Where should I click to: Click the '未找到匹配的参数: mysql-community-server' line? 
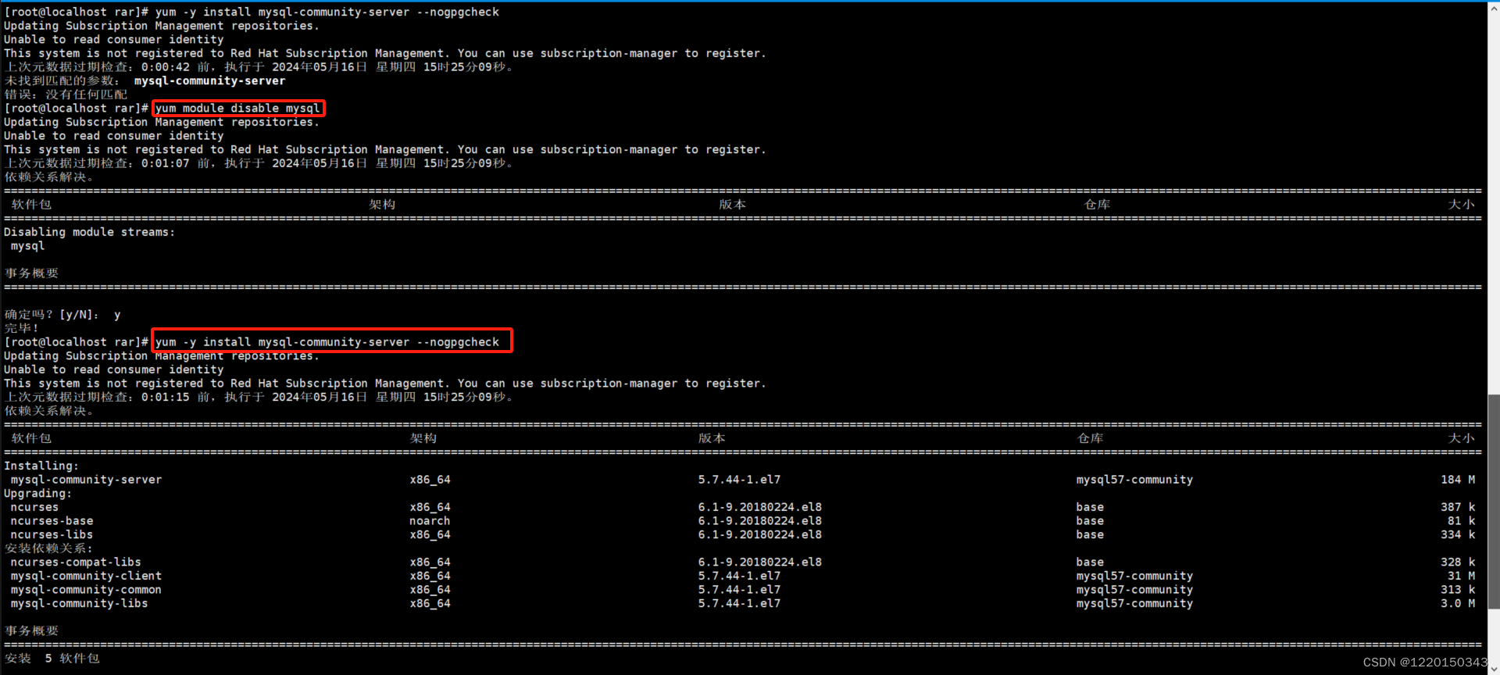pyautogui.click(x=145, y=81)
